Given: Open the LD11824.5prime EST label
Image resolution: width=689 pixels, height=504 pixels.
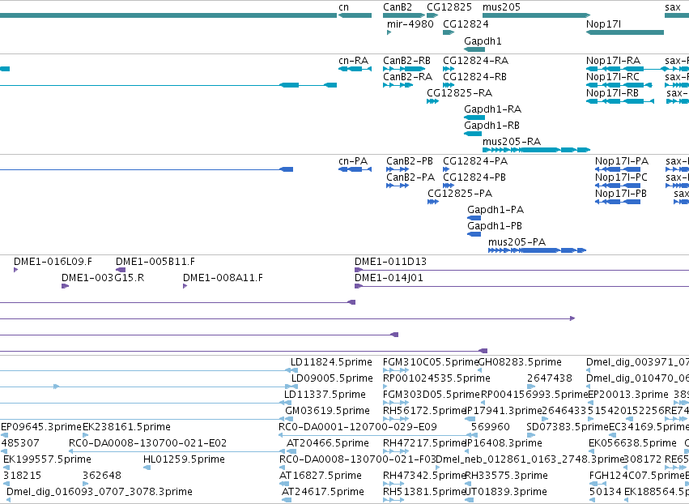Looking at the screenshot, I should point(331,362).
